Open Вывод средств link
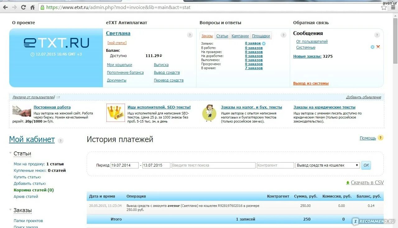Screen dimensions: 398x228 point(167,73)
